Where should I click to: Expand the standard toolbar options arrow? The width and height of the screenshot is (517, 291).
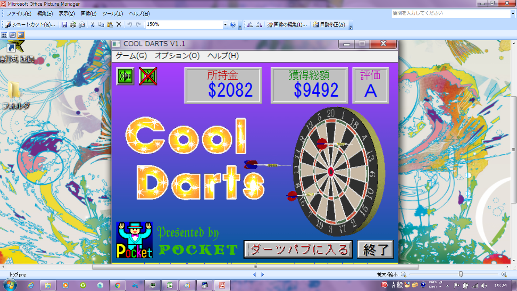240,27
